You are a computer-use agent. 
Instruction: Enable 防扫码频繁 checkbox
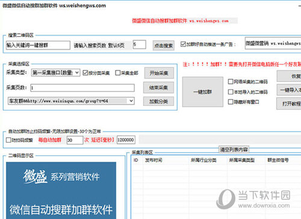[8, 140]
